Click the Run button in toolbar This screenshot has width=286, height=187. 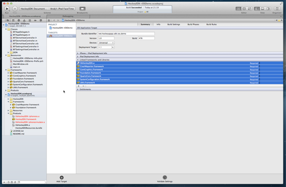coord(7,8)
